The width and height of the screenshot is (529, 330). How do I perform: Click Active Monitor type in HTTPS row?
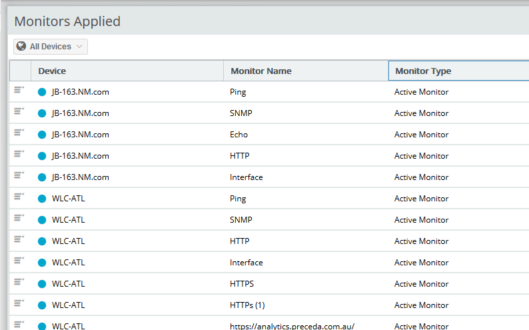click(421, 284)
